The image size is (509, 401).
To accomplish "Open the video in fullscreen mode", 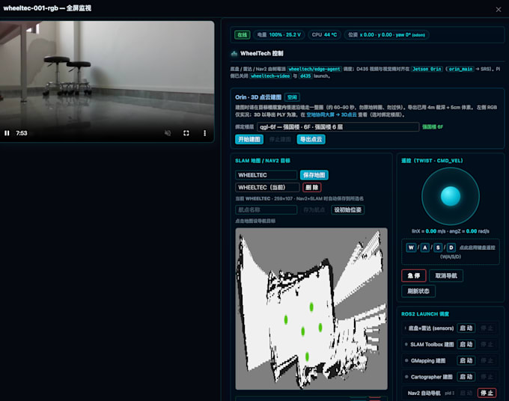I will click(x=186, y=133).
